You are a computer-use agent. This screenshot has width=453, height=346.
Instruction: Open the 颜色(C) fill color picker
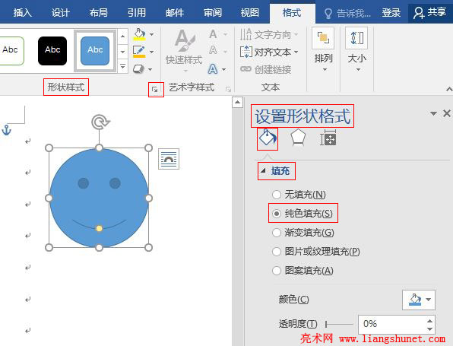point(419,300)
